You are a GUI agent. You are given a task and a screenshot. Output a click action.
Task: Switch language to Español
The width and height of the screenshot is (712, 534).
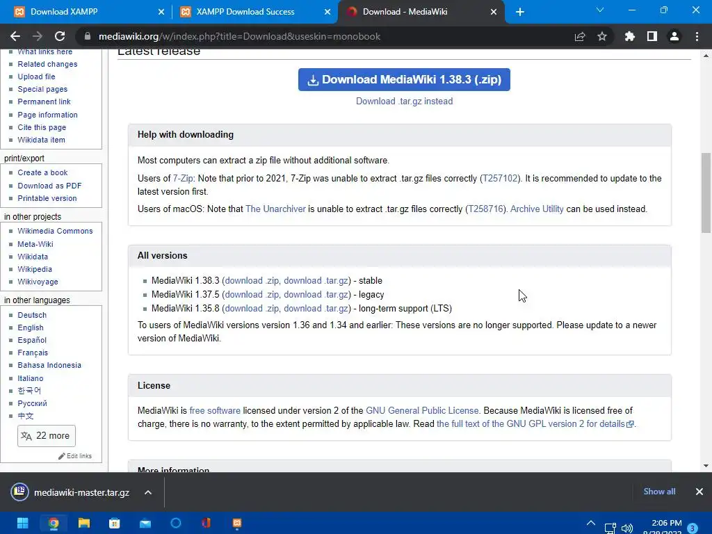point(32,340)
